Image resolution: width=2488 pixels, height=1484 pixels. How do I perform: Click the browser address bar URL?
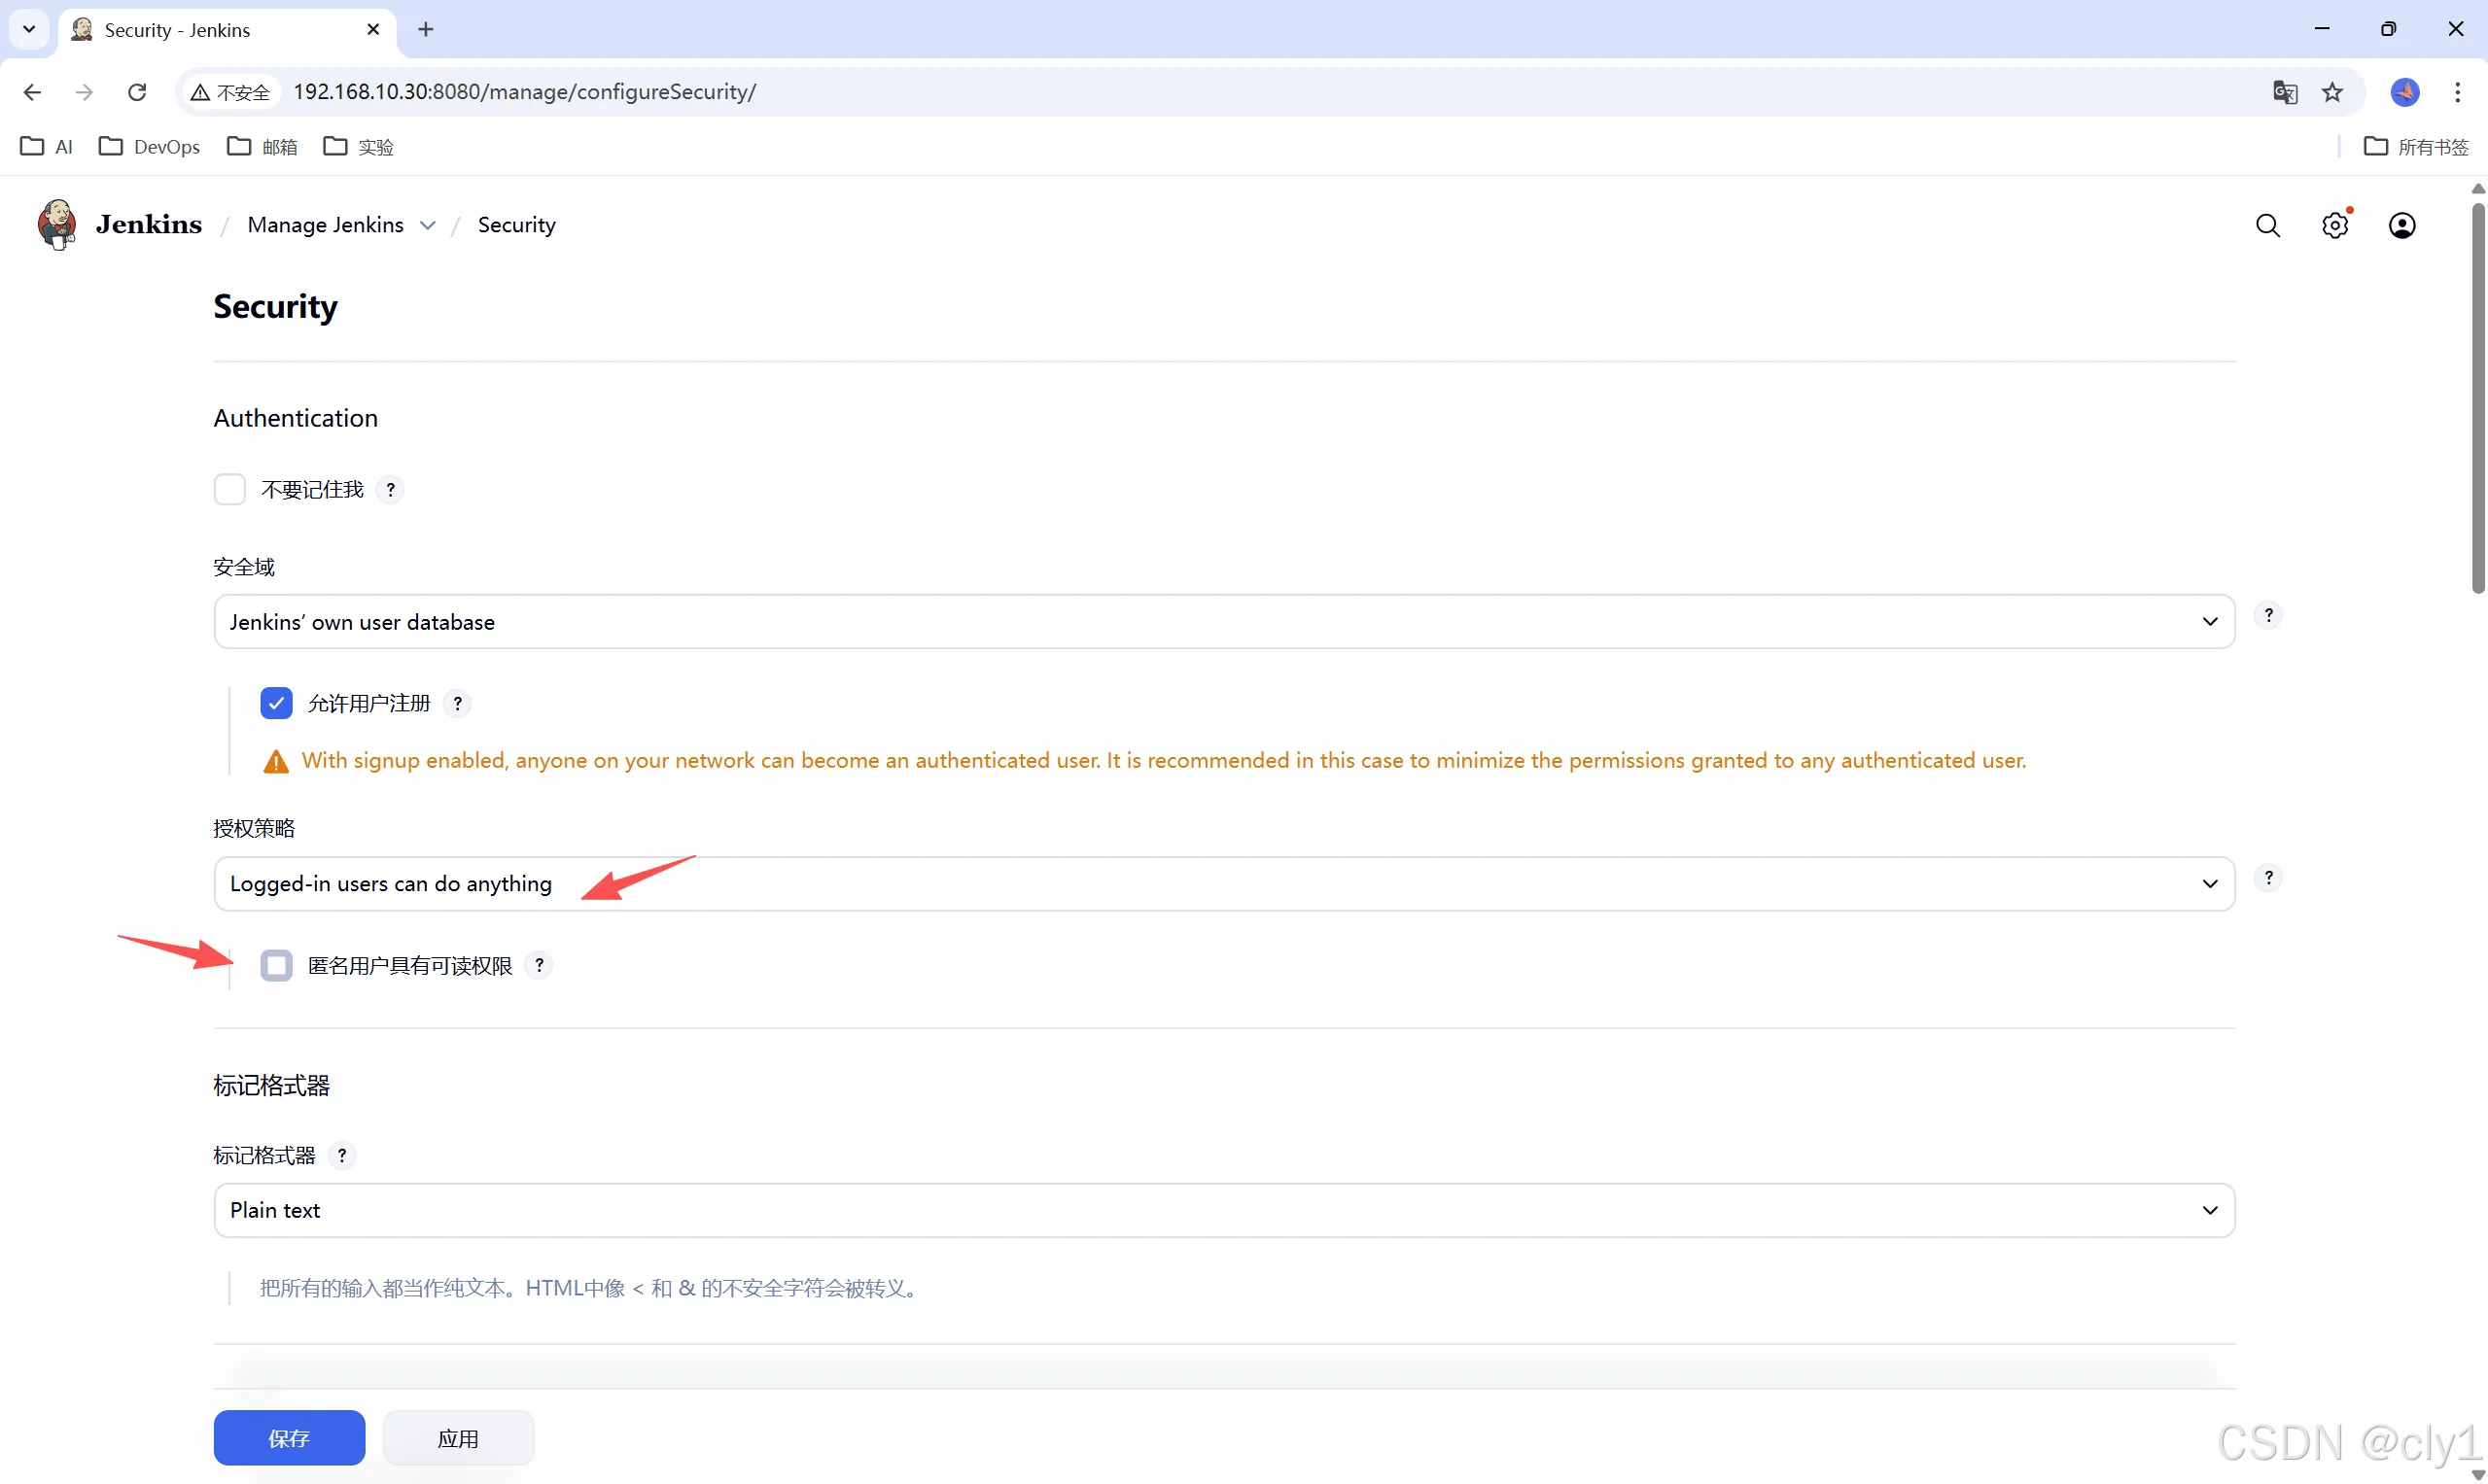point(524,92)
